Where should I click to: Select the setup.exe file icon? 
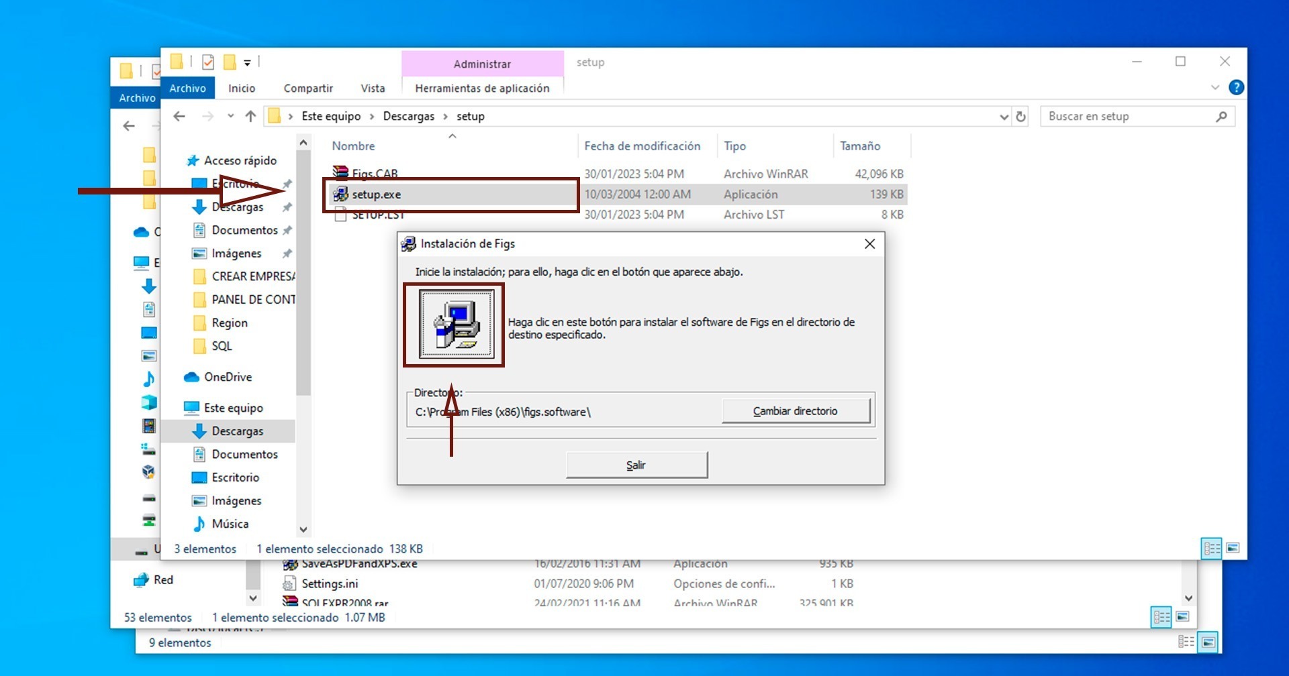click(341, 194)
